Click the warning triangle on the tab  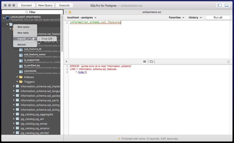tap(70, 12)
